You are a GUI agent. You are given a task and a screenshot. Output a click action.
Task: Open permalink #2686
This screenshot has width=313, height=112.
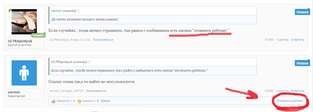coord(269,91)
